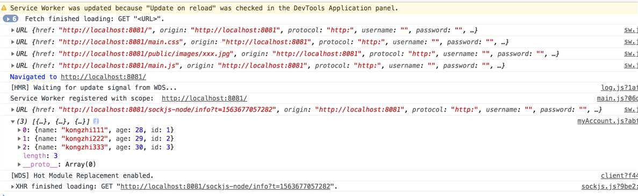Click the yellow warning icon
638x196 pixels.
tap(4, 8)
